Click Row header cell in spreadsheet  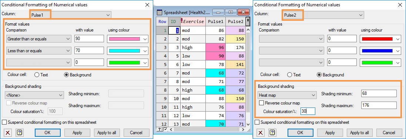[x=162, y=21]
